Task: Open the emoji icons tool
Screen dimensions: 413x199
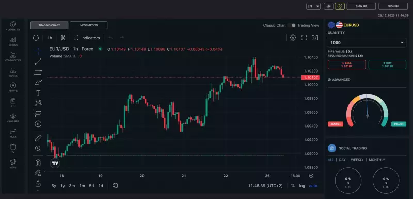Action: coord(38,124)
